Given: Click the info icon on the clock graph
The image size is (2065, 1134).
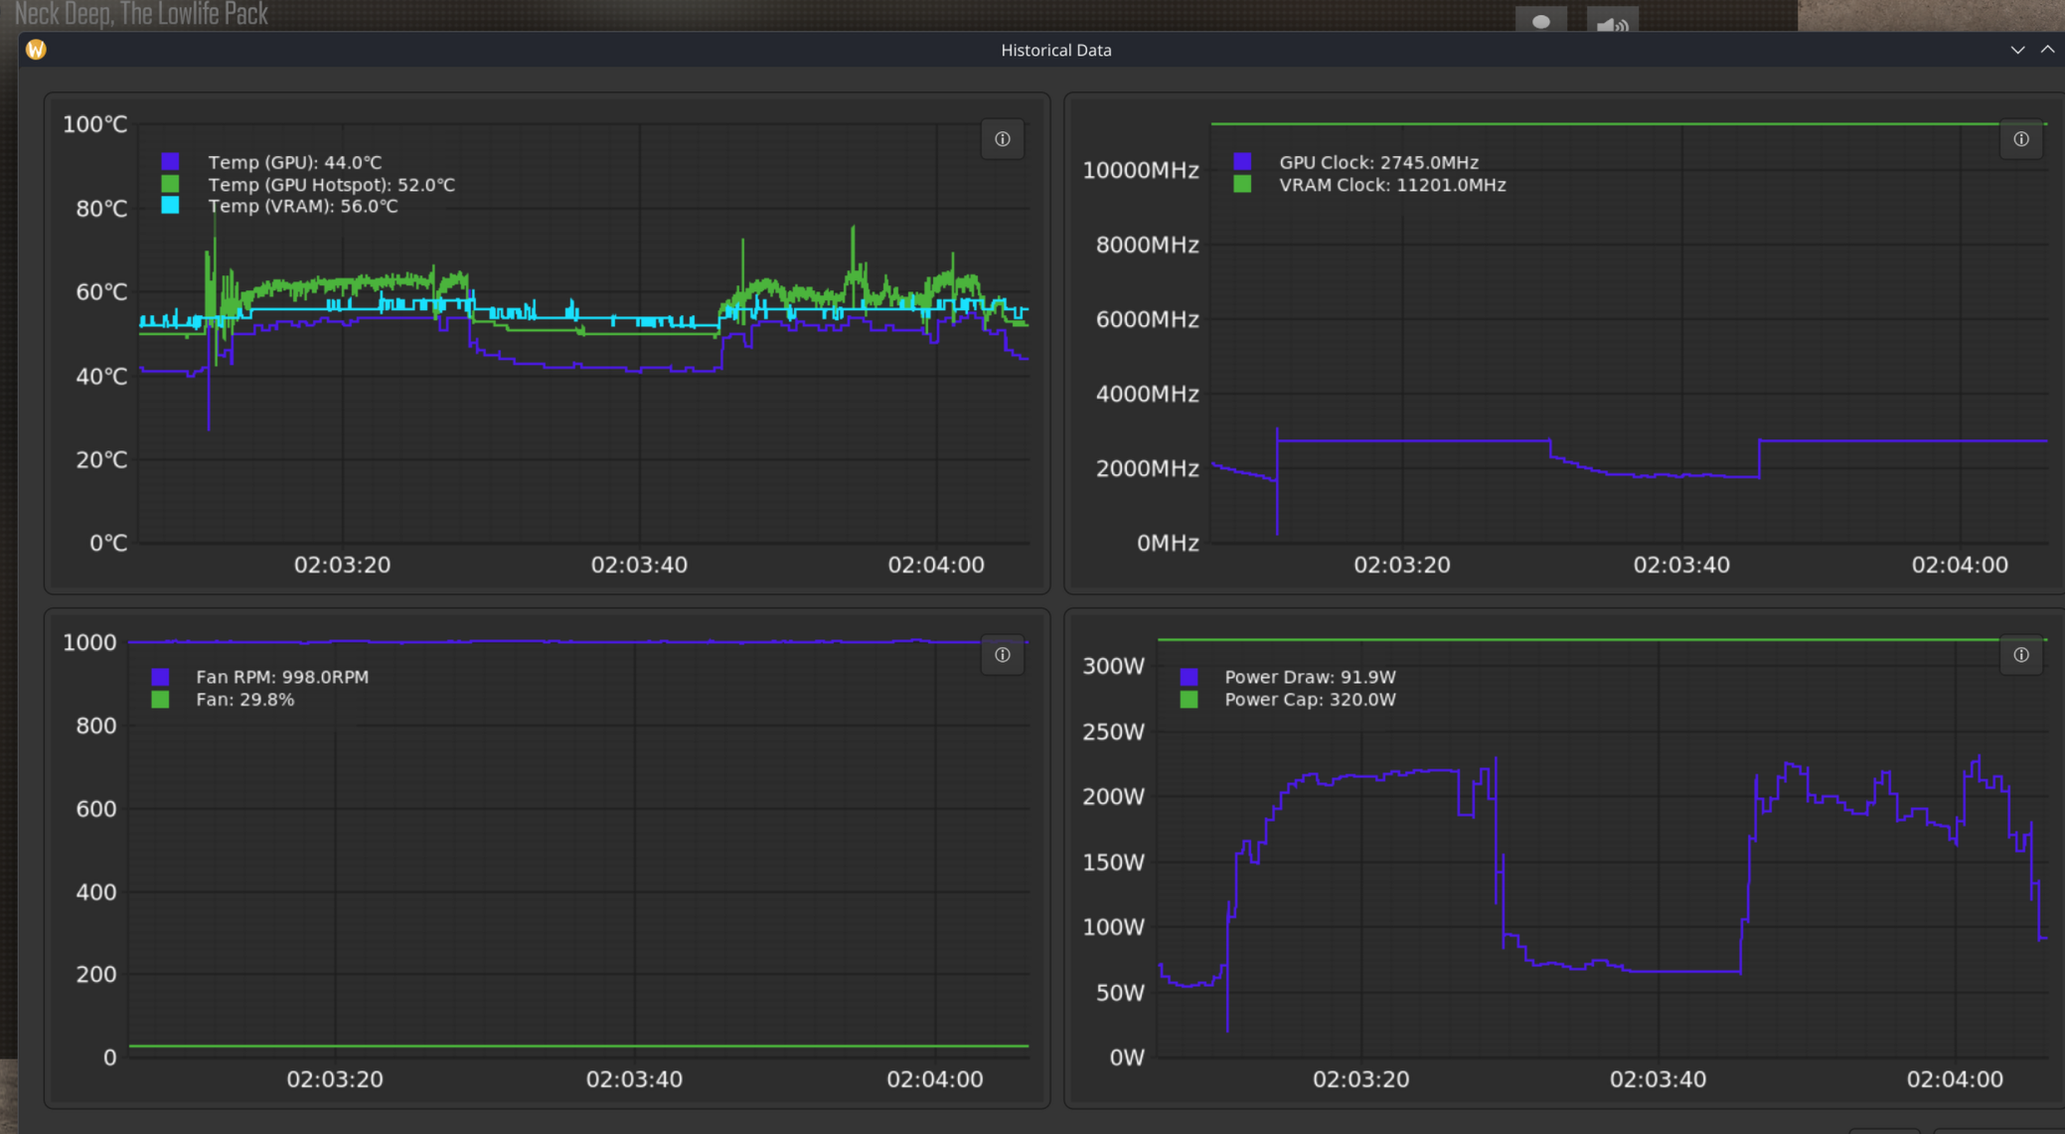Looking at the screenshot, I should pos(2020,139).
